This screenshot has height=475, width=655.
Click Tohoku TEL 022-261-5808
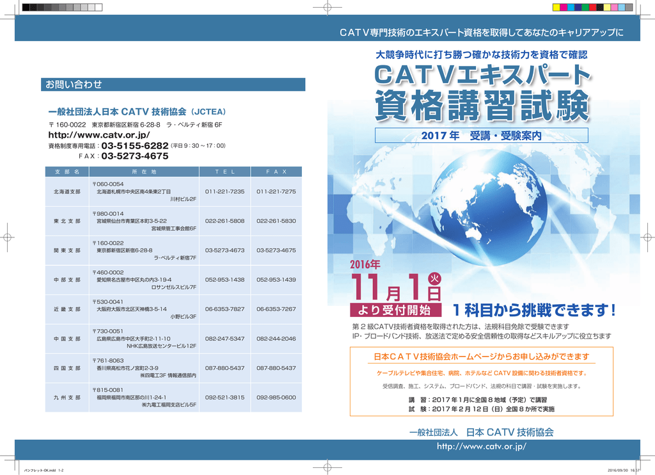coord(225,221)
